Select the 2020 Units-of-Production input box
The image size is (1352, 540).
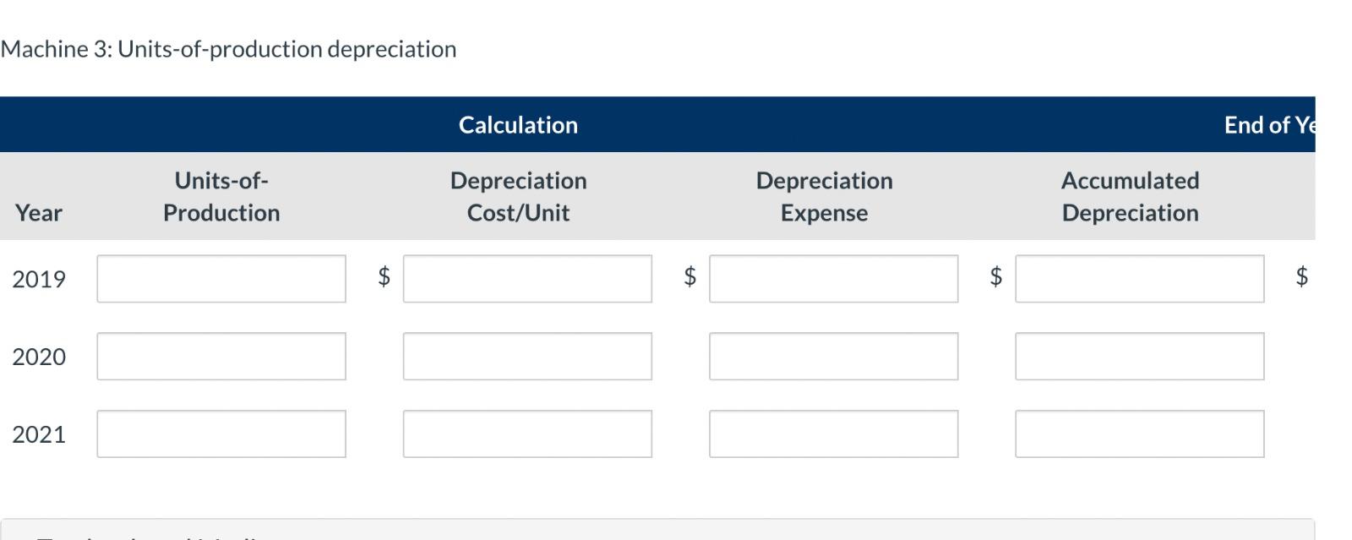tap(221, 357)
